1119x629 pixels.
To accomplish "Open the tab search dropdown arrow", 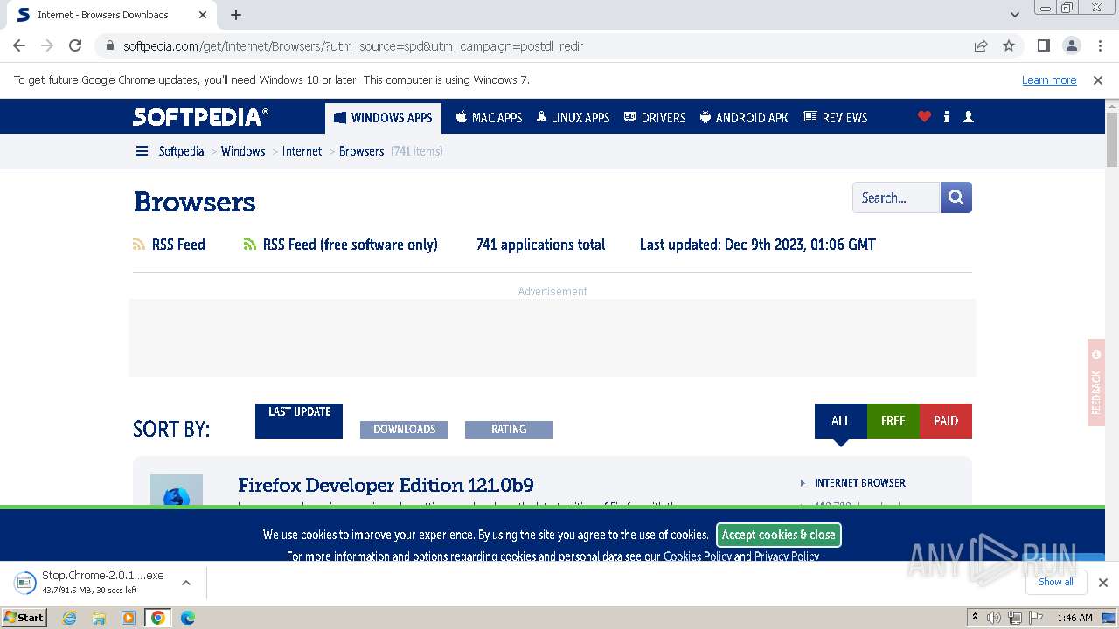I will [x=1015, y=15].
